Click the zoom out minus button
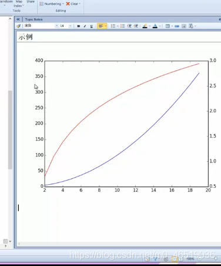Screen dimensions: 221x266 [x=200, y=259]
